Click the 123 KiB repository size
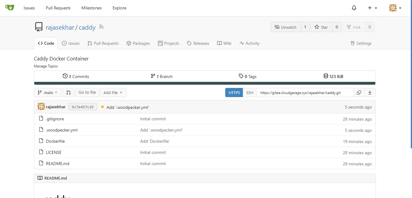The height and width of the screenshot is (198, 412). [x=333, y=76]
